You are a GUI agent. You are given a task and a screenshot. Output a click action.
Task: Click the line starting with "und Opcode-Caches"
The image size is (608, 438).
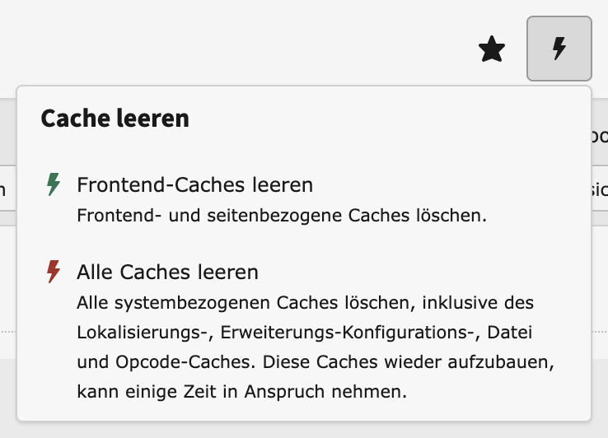click(305, 361)
